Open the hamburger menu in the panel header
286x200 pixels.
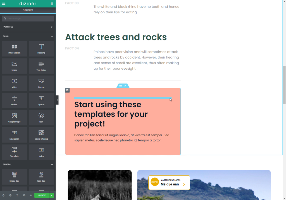pyautogui.click(x=4, y=4)
